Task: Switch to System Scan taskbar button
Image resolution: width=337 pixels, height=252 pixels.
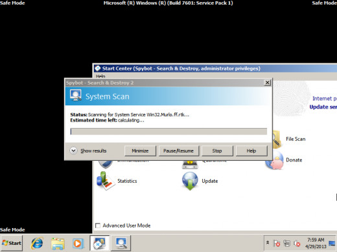Action: tap(121, 243)
